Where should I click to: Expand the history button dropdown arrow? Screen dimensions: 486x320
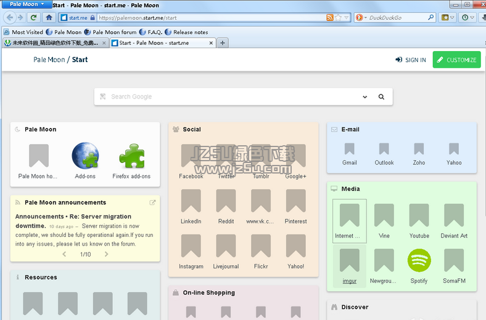click(472, 18)
